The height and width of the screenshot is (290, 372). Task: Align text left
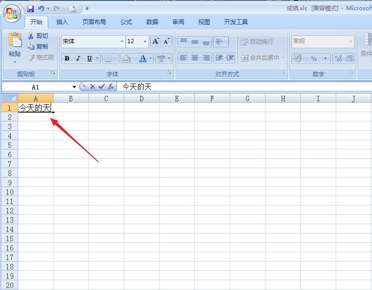point(184,58)
